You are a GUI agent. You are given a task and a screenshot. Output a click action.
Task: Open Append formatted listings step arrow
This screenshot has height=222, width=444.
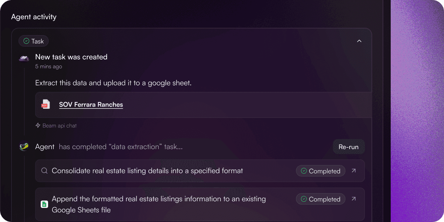click(x=354, y=199)
